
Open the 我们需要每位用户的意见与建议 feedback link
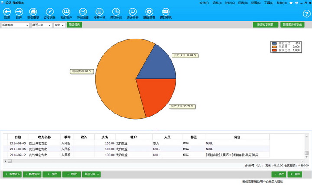263,182
